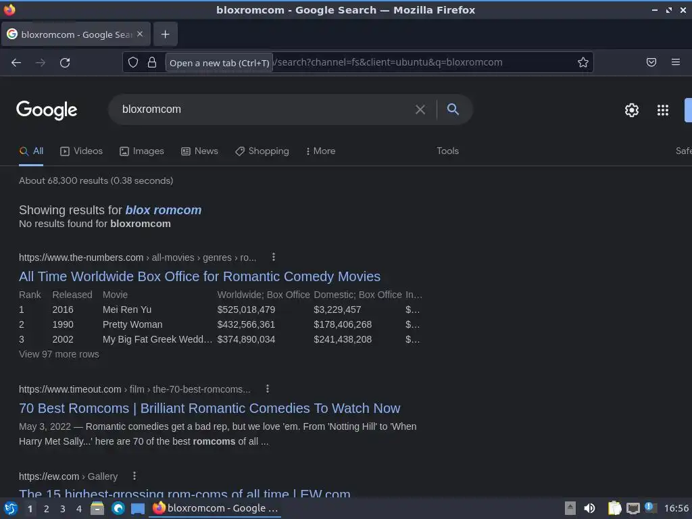Click the Mei Ren Yu movie cell

(x=127, y=310)
